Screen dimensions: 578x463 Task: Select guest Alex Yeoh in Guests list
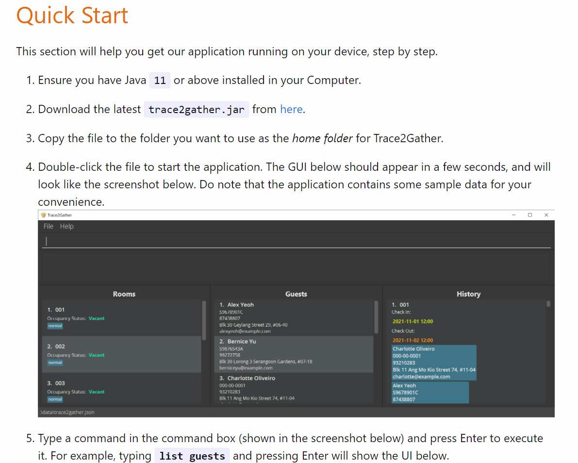pos(294,317)
